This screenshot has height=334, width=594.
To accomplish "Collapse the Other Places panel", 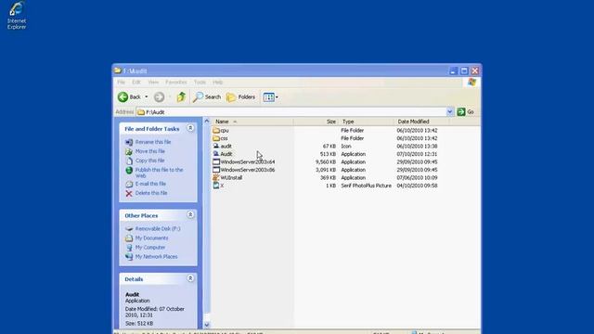I will [x=190, y=215].
